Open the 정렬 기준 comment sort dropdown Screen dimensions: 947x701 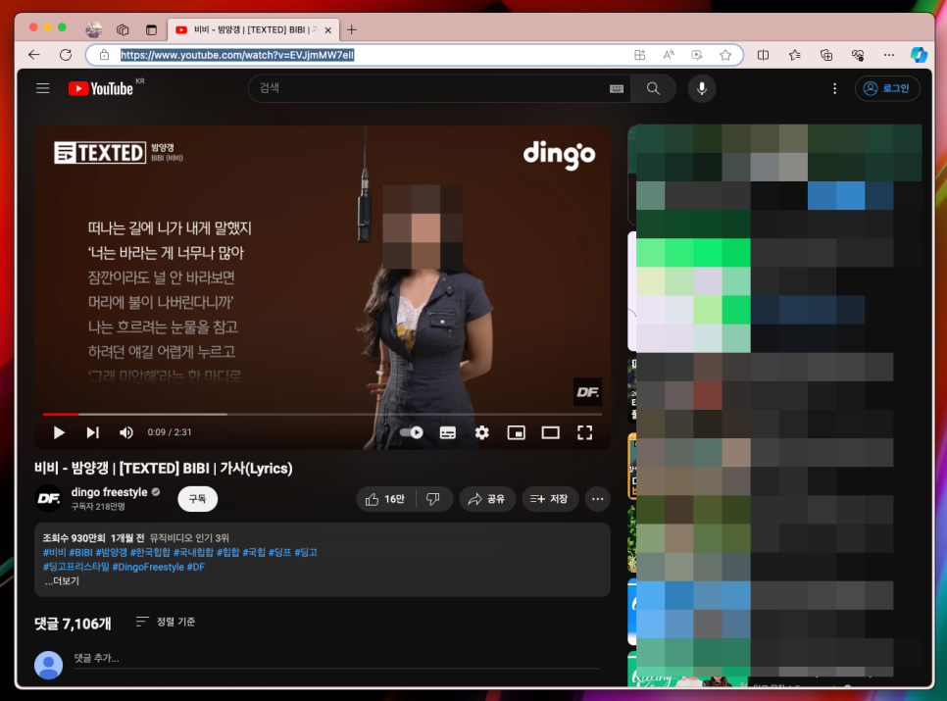tap(166, 622)
